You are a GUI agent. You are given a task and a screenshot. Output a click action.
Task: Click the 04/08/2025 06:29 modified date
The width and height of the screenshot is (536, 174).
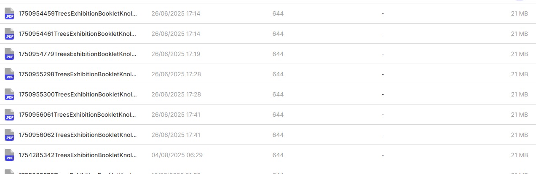point(177,155)
